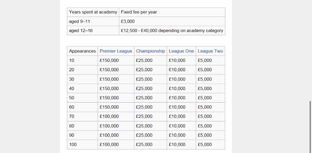The width and height of the screenshot is (312, 153).
Task: Click the 100 appearances row label
Action: pyautogui.click(x=73, y=144)
